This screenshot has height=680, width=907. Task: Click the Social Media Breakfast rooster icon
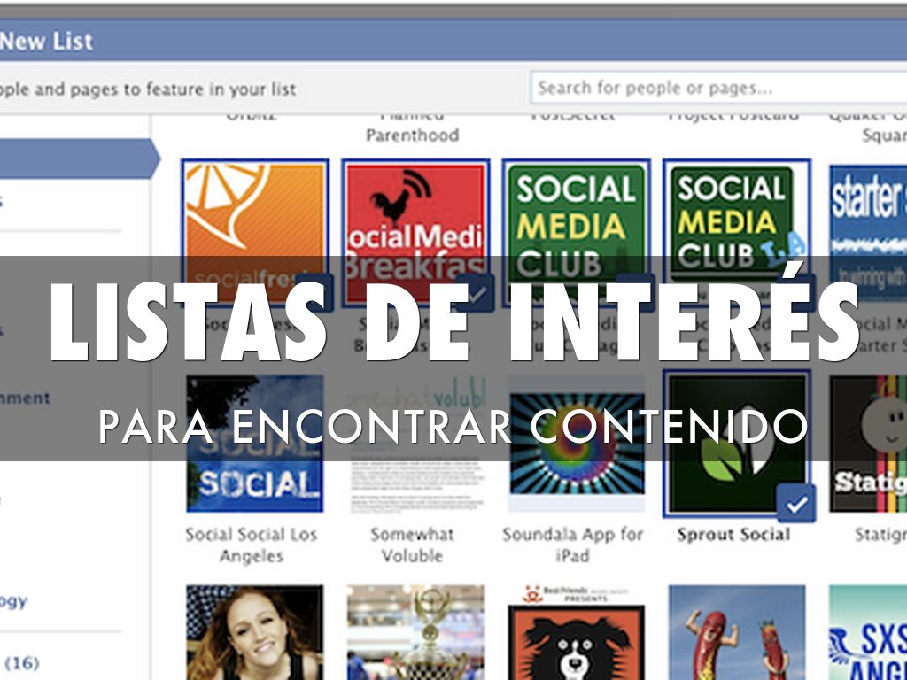[x=415, y=212]
